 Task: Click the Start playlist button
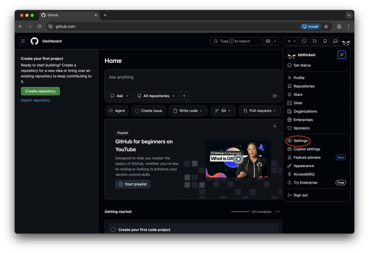click(x=133, y=184)
